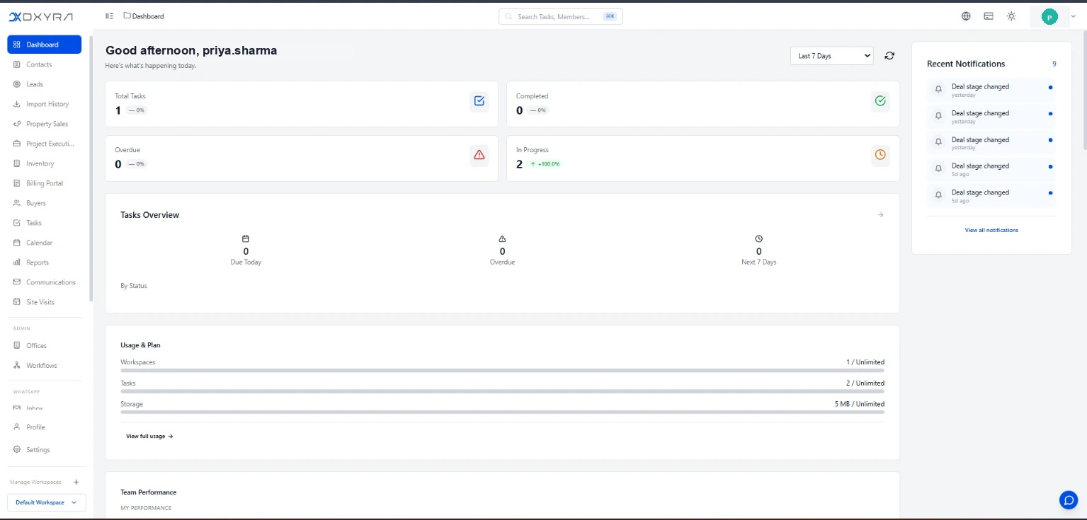1087x520 pixels.
Task: Click View full usage link
Action: pyautogui.click(x=149, y=436)
